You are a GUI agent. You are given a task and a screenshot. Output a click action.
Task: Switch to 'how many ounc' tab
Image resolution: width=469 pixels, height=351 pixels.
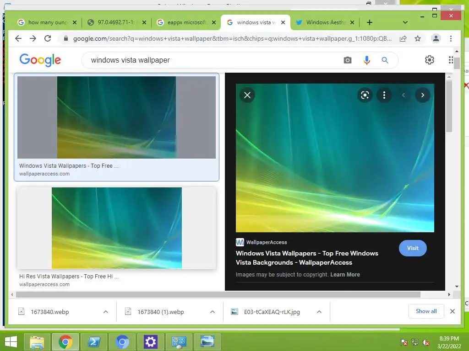tap(44, 22)
